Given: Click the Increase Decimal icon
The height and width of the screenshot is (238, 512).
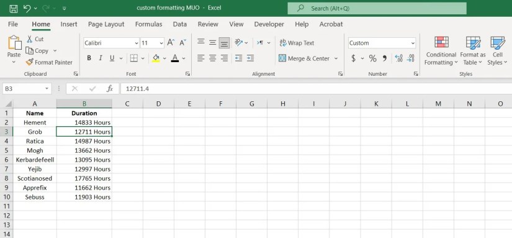Looking at the screenshot, I should pyautogui.click(x=398, y=58).
